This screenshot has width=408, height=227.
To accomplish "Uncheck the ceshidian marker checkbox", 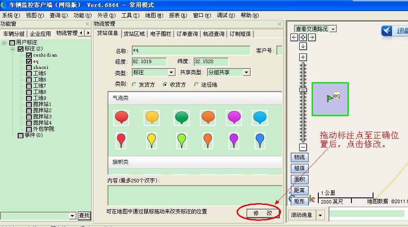I will click(29, 55).
